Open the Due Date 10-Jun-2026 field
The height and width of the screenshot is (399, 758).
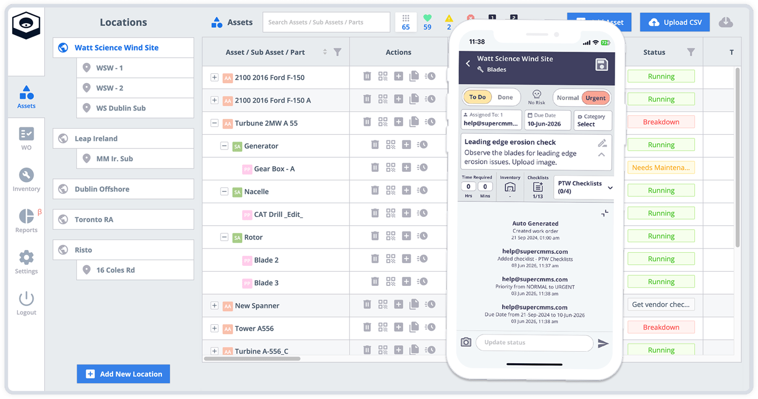[547, 120]
